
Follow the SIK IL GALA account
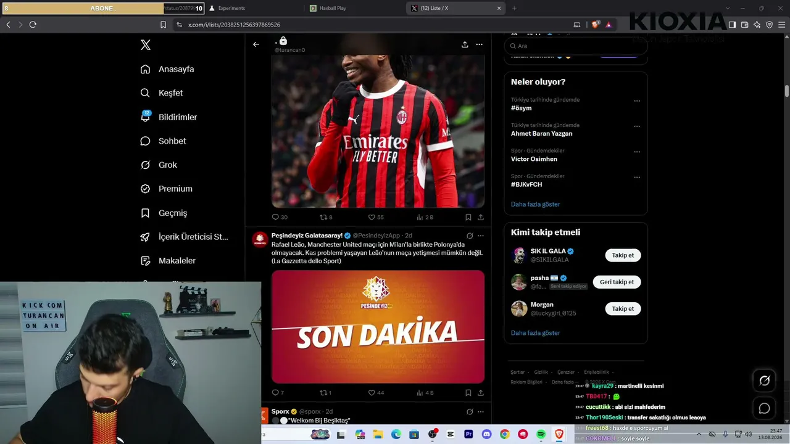pos(623,255)
